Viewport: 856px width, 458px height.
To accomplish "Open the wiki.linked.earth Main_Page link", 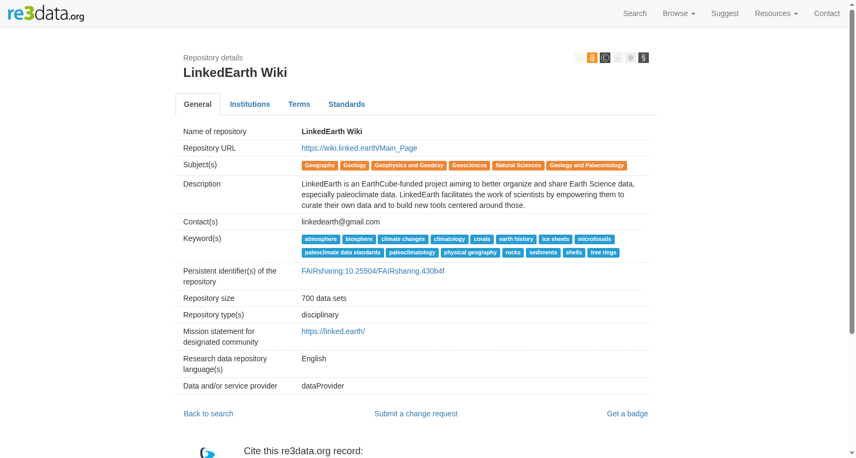I will click(360, 148).
